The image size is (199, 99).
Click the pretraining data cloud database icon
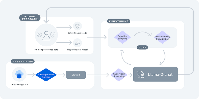[19, 74]
